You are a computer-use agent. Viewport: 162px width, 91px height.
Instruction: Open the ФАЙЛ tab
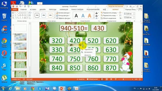coord(15,10)
